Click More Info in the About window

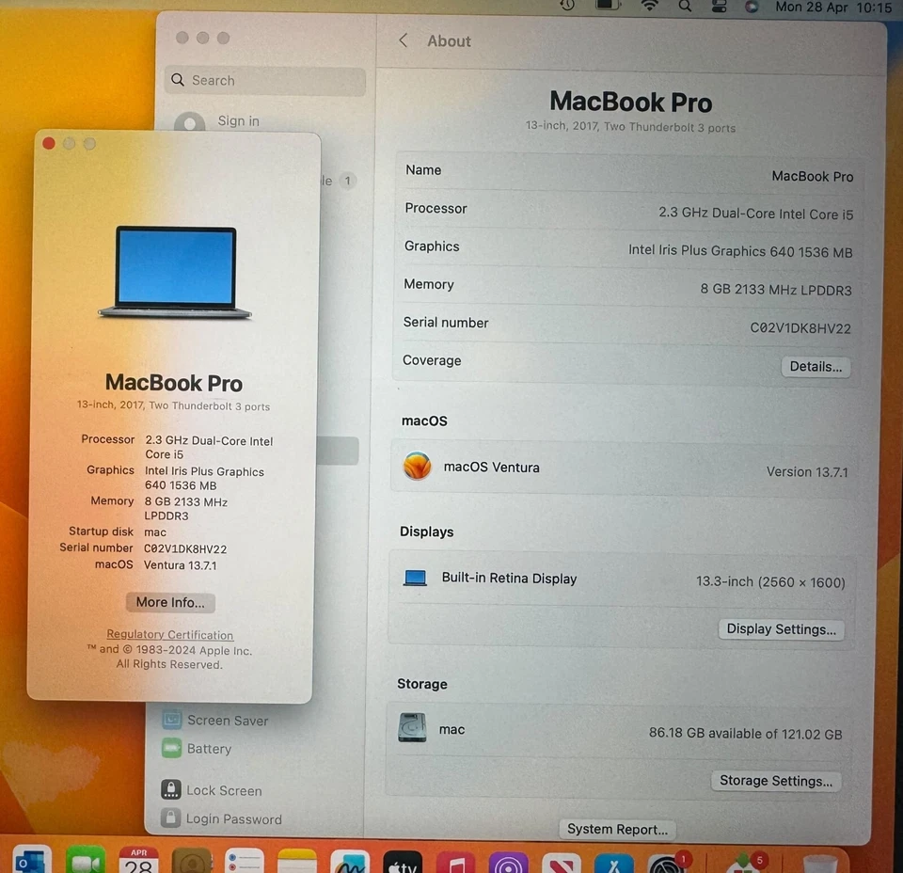pos(170,602)
